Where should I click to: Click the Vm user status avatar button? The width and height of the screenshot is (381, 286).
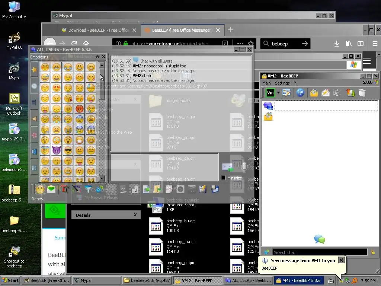270,93
